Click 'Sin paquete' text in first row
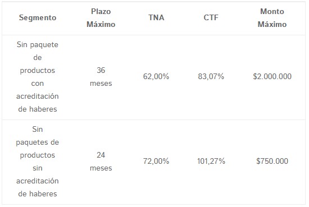This screenshot has height=207, width=309. coord(38,45)
